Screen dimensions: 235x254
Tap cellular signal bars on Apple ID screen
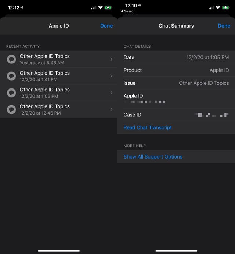click(93, 7)
